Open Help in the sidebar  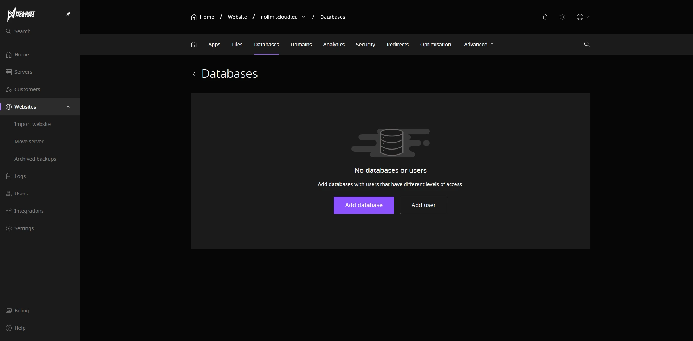click(40, 328)
